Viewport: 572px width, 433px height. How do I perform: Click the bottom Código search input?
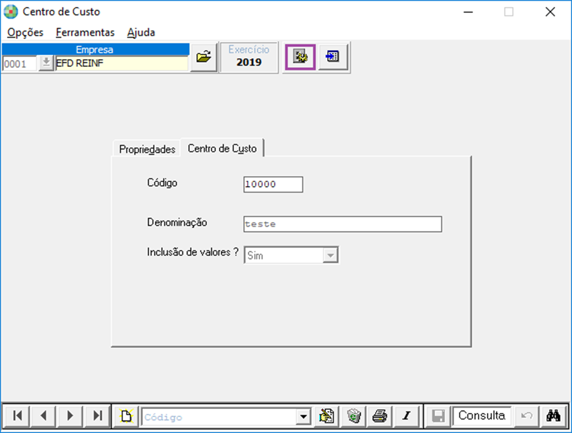pyautogui.click(x=219, y=417)
